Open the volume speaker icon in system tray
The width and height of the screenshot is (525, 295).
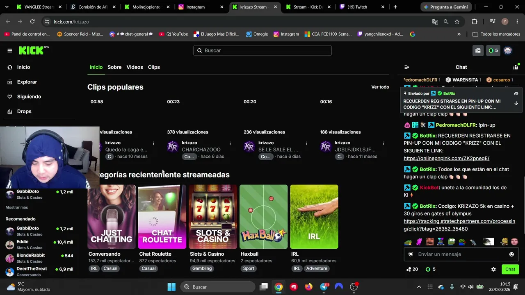(x=471, y=287)
